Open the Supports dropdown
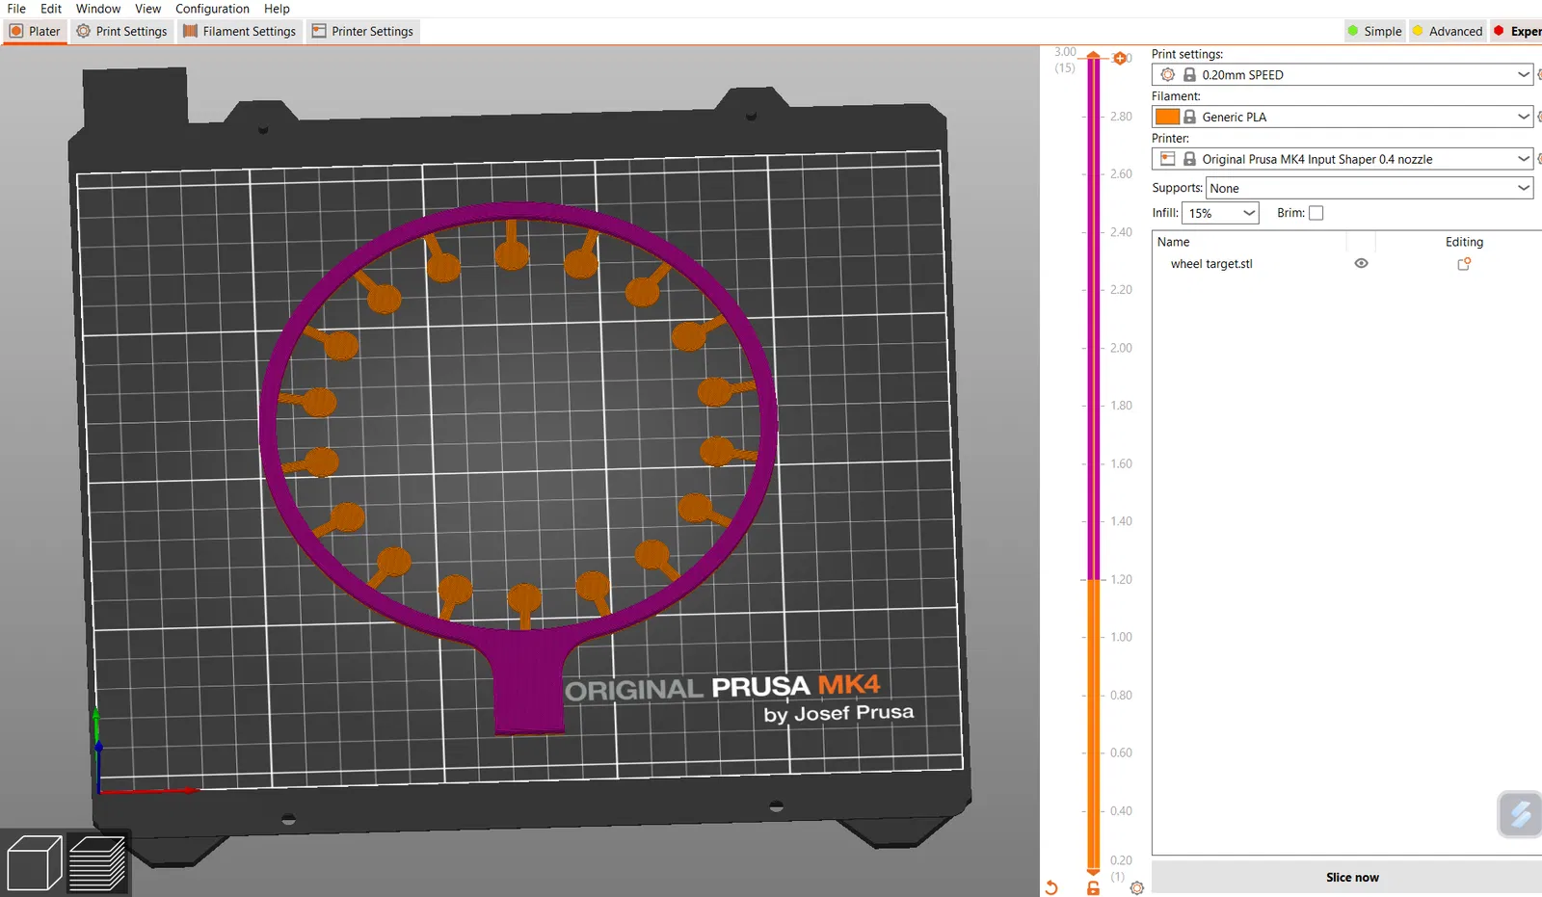Screen dimensions: 1542x897 1369,188
